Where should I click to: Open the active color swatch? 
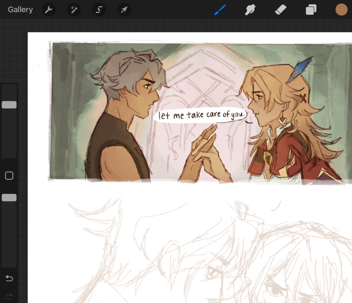(x=341, y=10)
